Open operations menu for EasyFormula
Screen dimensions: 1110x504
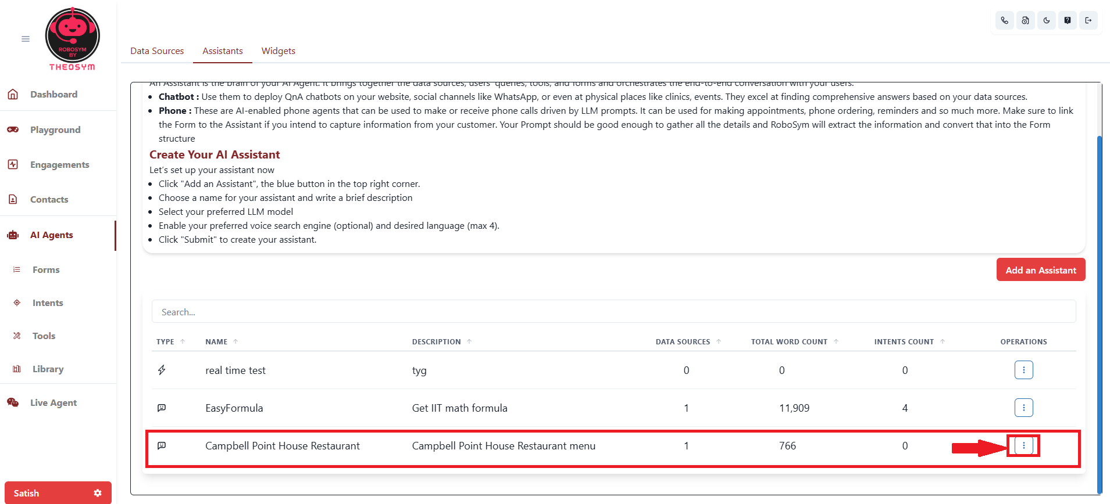click(1023, 408)
